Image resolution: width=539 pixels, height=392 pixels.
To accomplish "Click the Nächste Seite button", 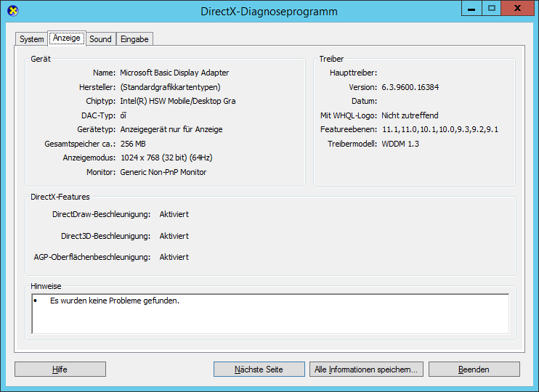I will [259, 369].
